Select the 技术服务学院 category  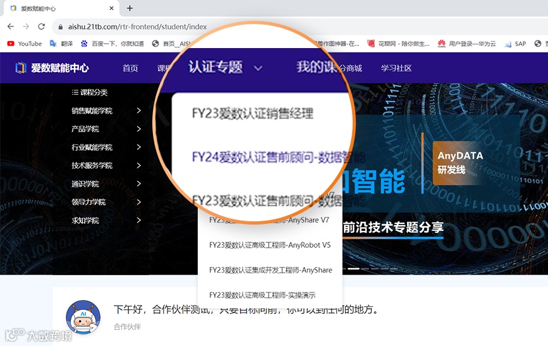pos(92,166)
